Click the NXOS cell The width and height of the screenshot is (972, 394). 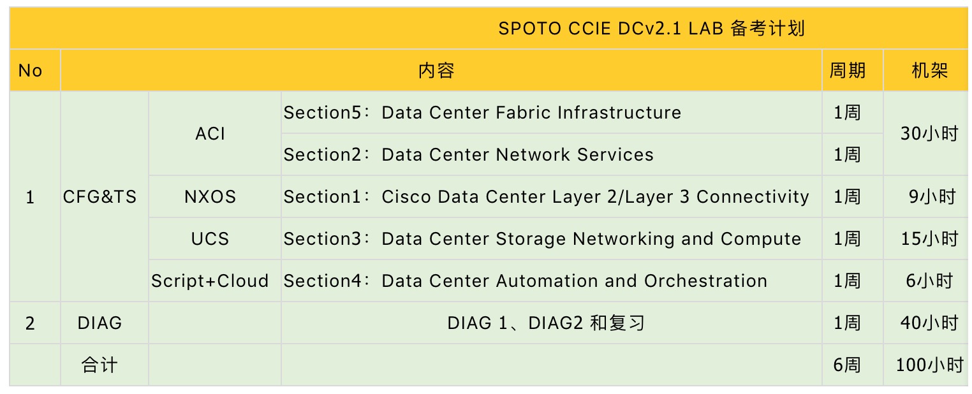click(x=214, y=196)
